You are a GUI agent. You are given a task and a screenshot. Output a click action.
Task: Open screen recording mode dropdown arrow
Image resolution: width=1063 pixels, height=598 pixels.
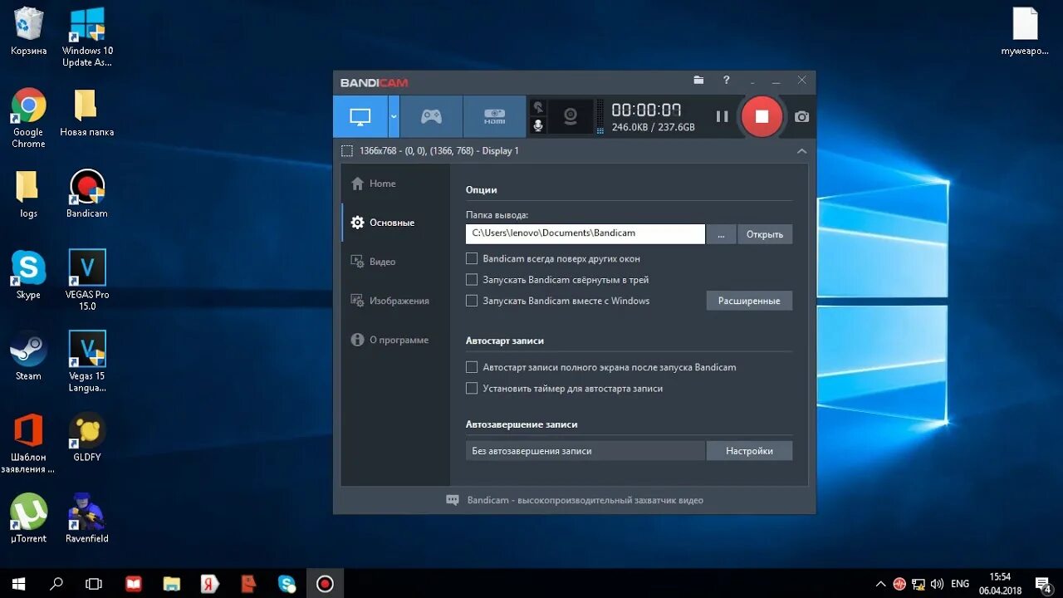pos(394,117)
